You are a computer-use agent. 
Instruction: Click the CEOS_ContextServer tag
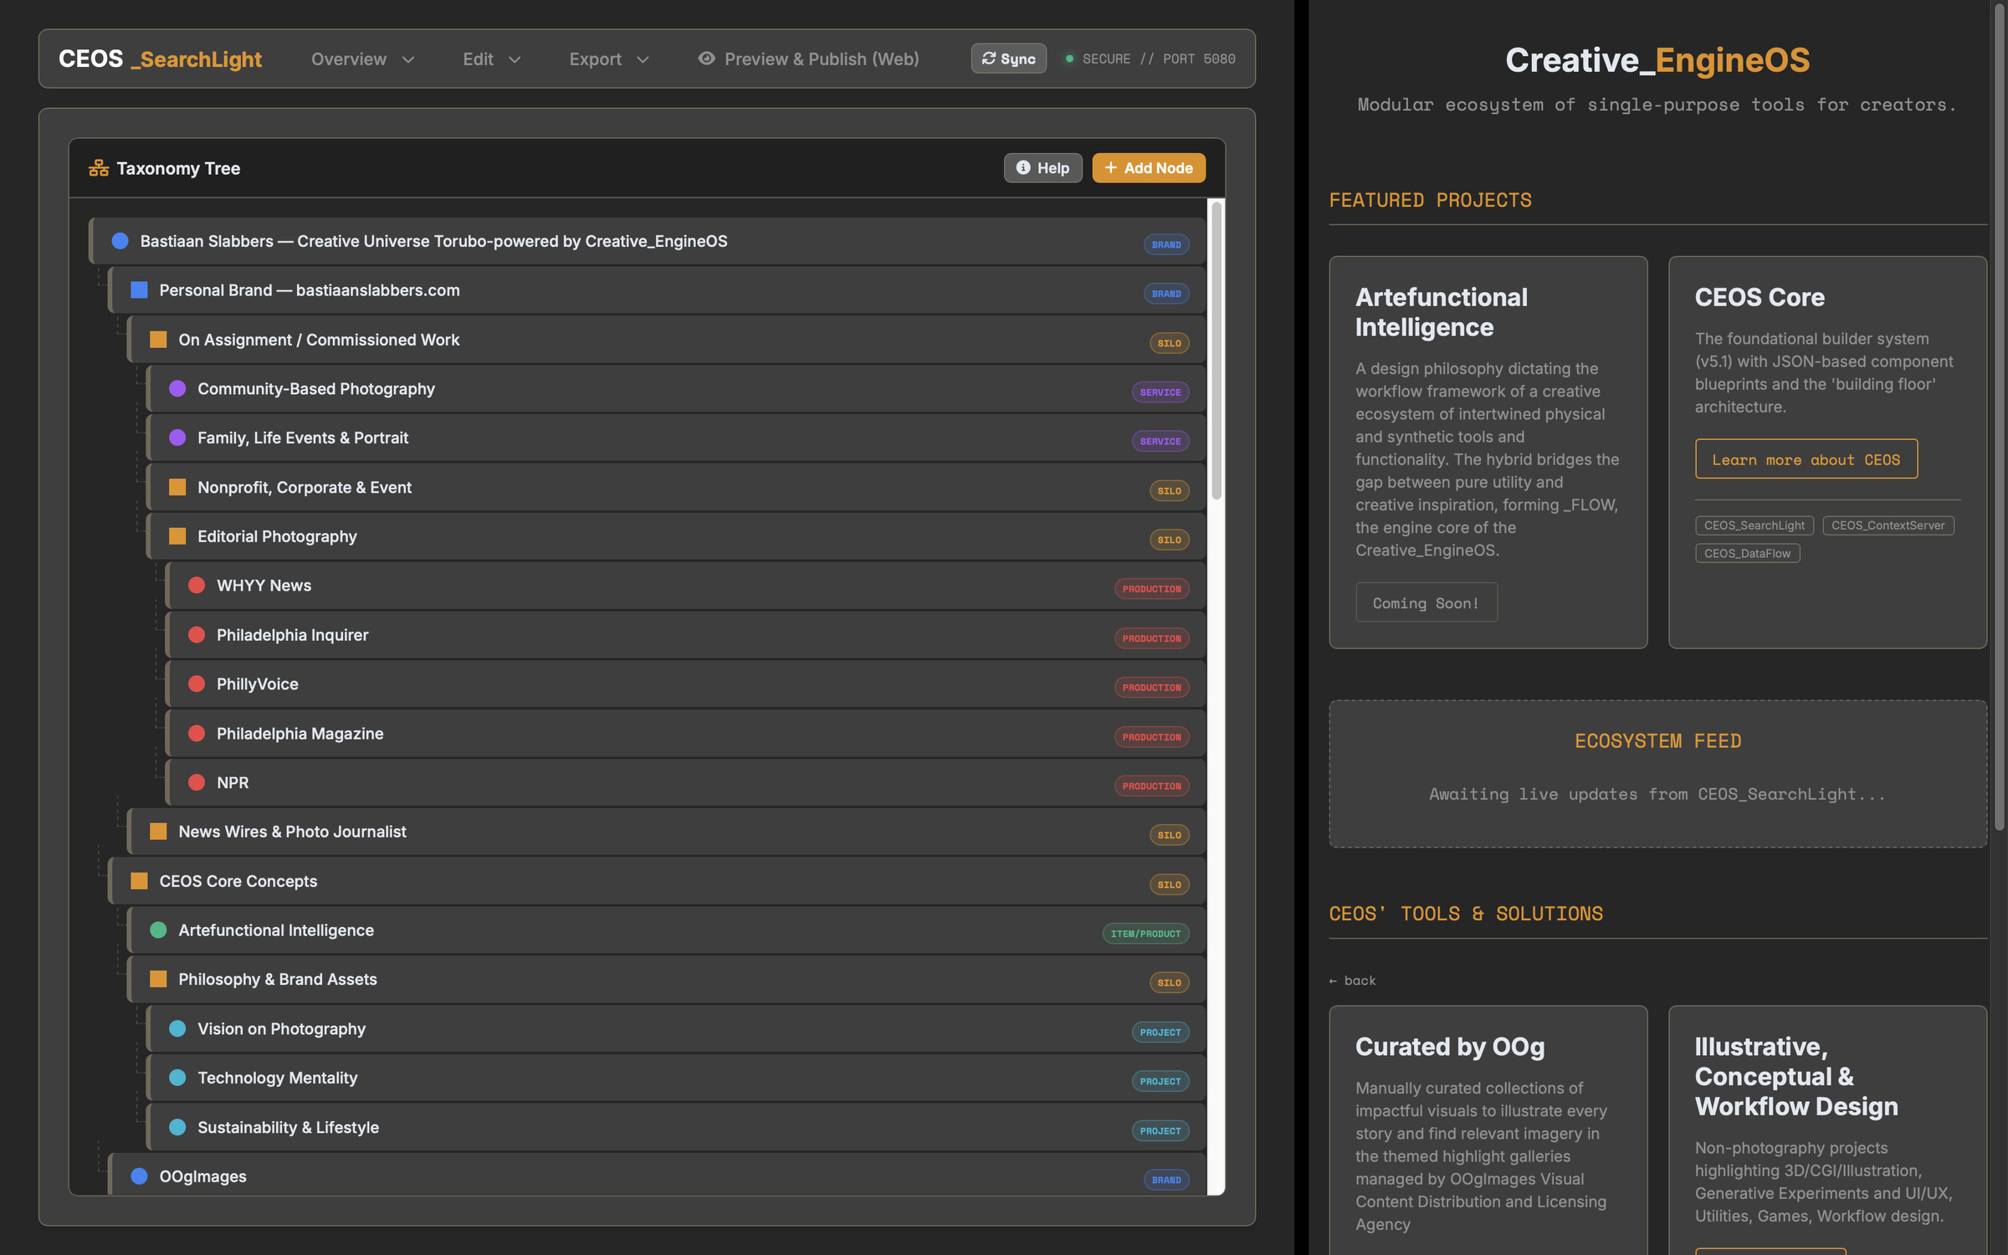1888,525
